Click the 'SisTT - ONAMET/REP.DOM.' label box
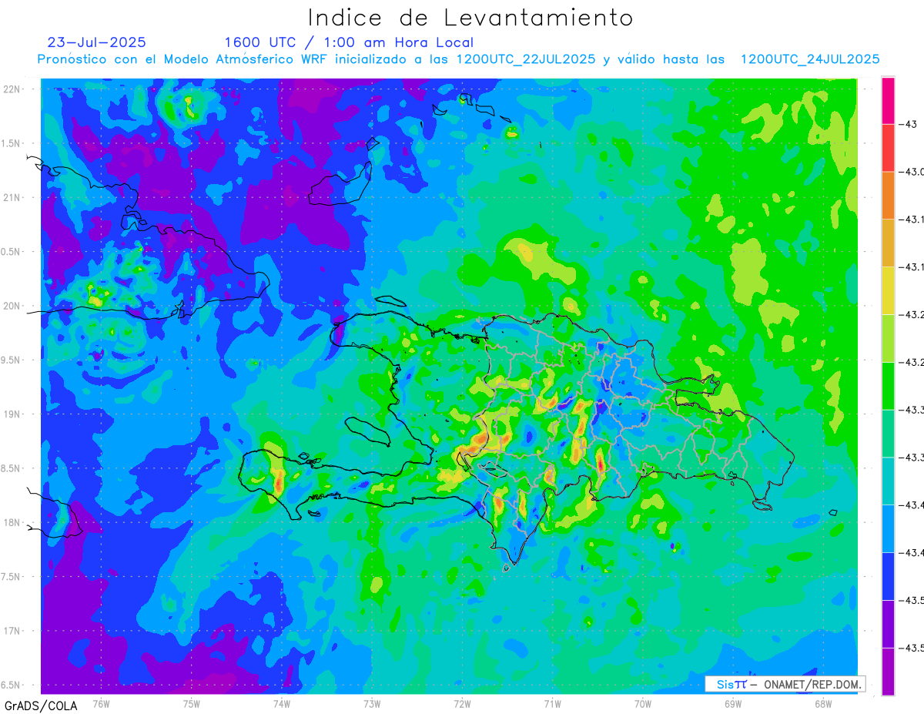924x714 pixels. [x=785, y=684]
